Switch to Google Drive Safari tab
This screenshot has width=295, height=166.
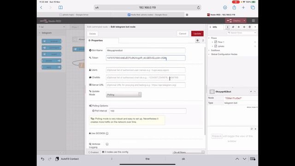[x=74, y=15]
